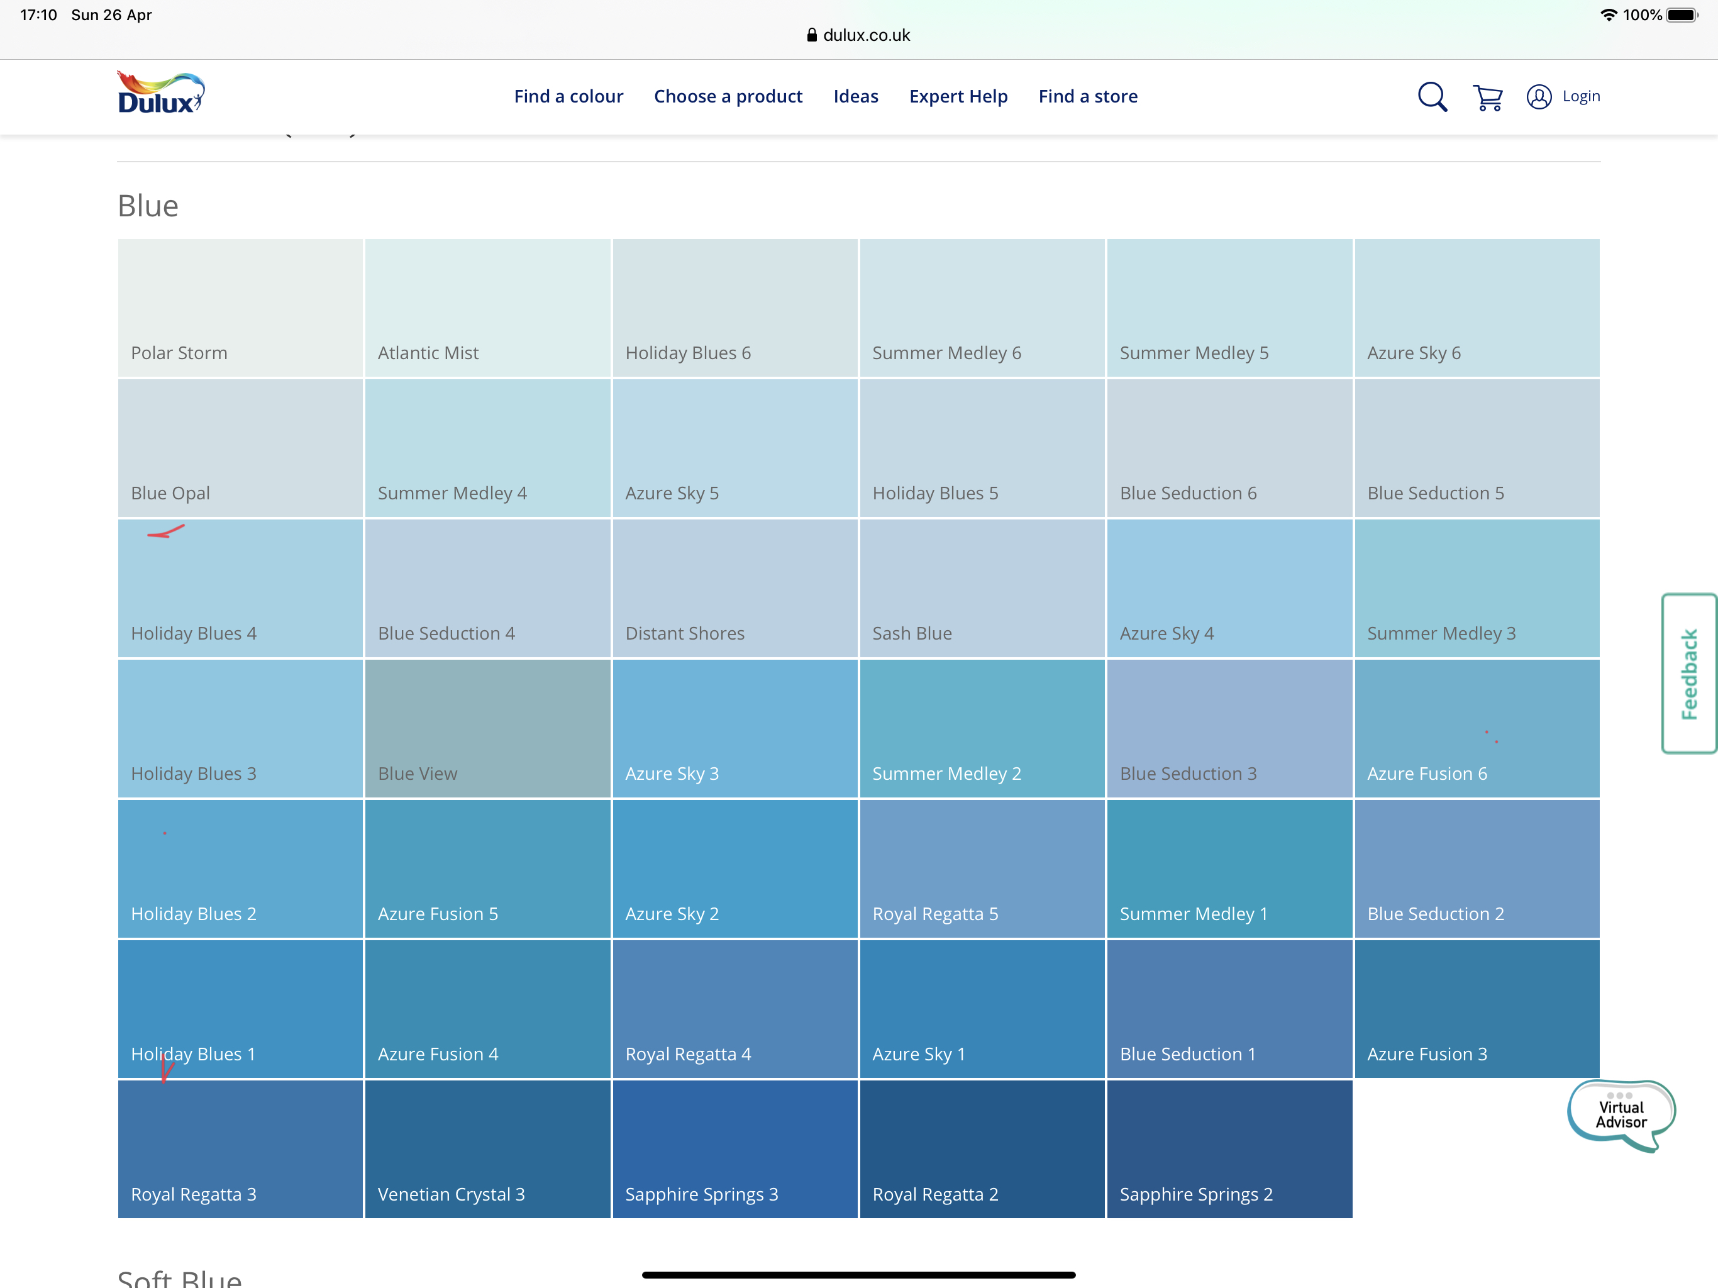Go to Find a store
The height and width of the screenshot is (1288, 1718).
(x=1087, y=96)
